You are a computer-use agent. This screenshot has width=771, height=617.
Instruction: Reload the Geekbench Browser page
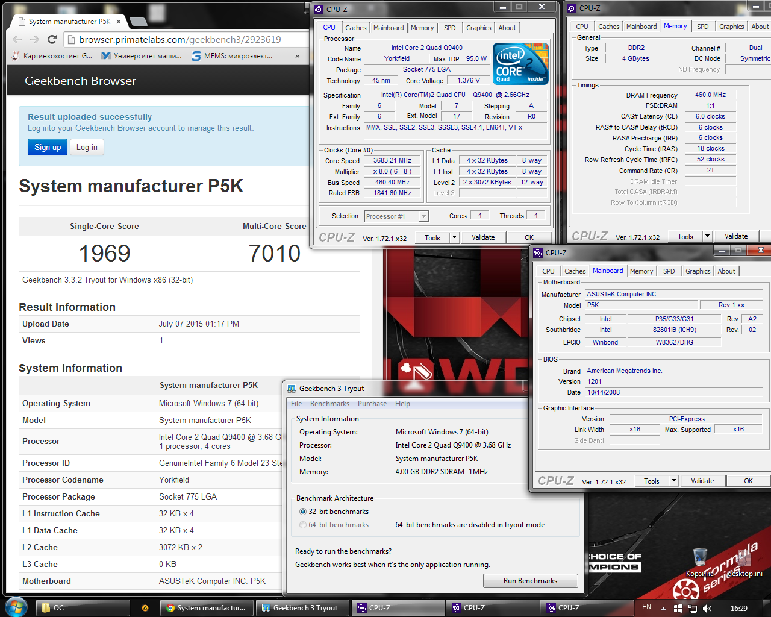click(52, 39)
